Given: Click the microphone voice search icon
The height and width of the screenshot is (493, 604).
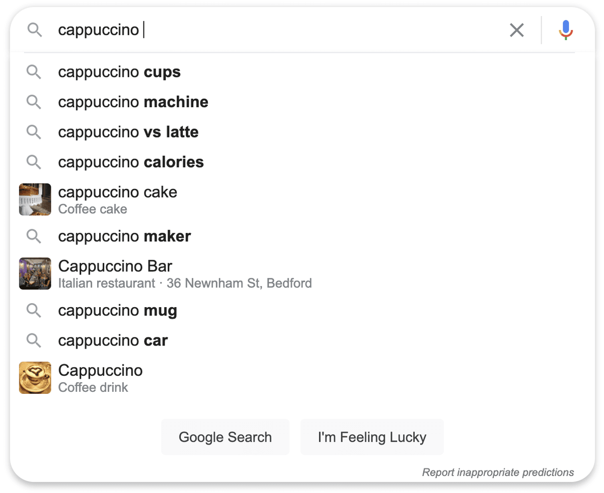Looking at the screenshot, I should [565, 30].
